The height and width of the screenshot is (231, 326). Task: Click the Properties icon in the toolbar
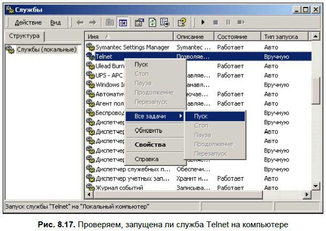click(139, 22)
